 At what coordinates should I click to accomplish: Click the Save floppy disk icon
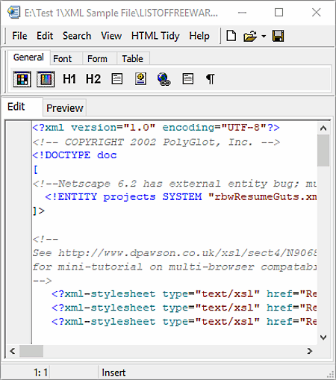point(278,36)
